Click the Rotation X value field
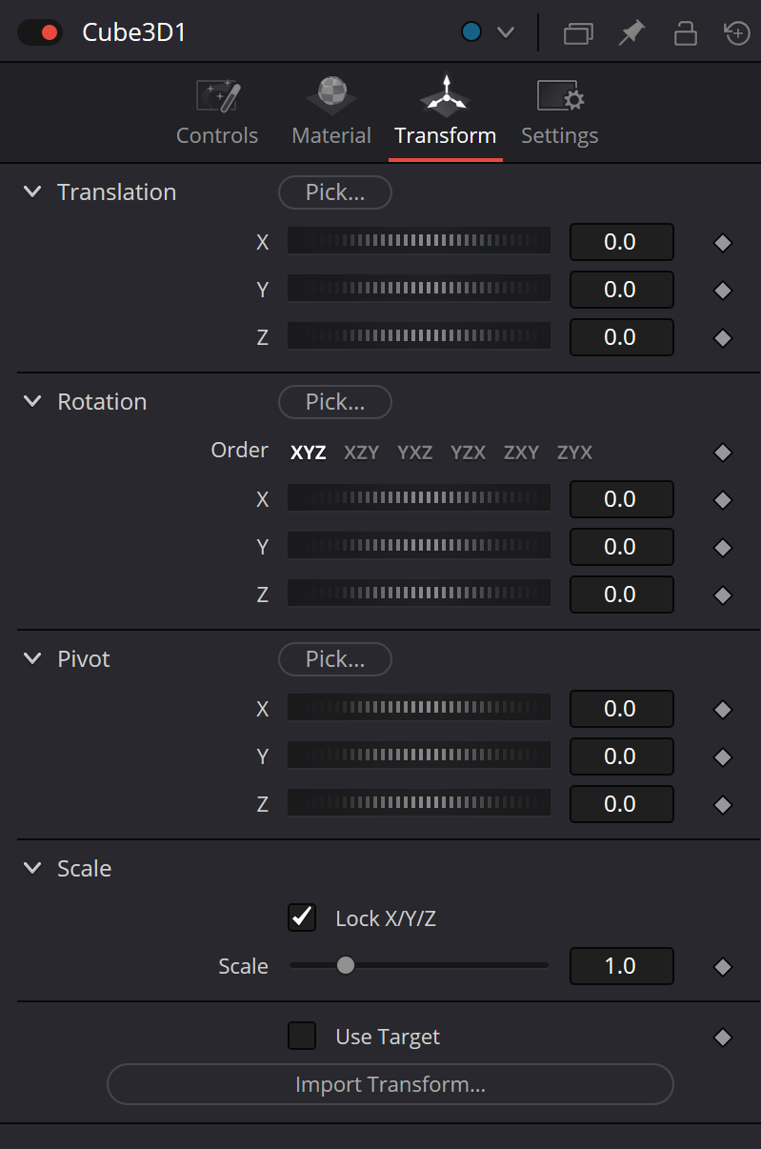This screenshot has height=1149, width=761. click(x=622, y=499)
